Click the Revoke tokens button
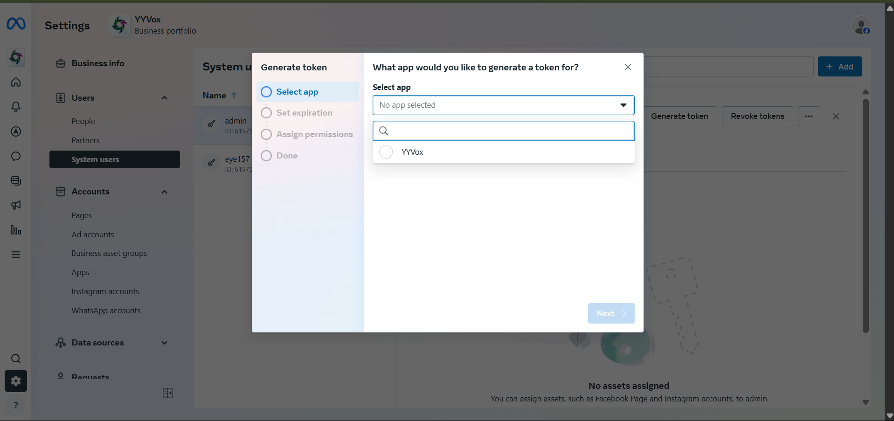This screenshot has height=421, width=894. [756, 116]
